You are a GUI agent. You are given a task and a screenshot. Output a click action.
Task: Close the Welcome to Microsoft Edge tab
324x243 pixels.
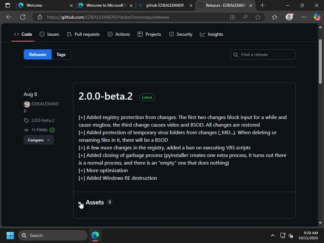pyautogui.click(x=131, y=6)
